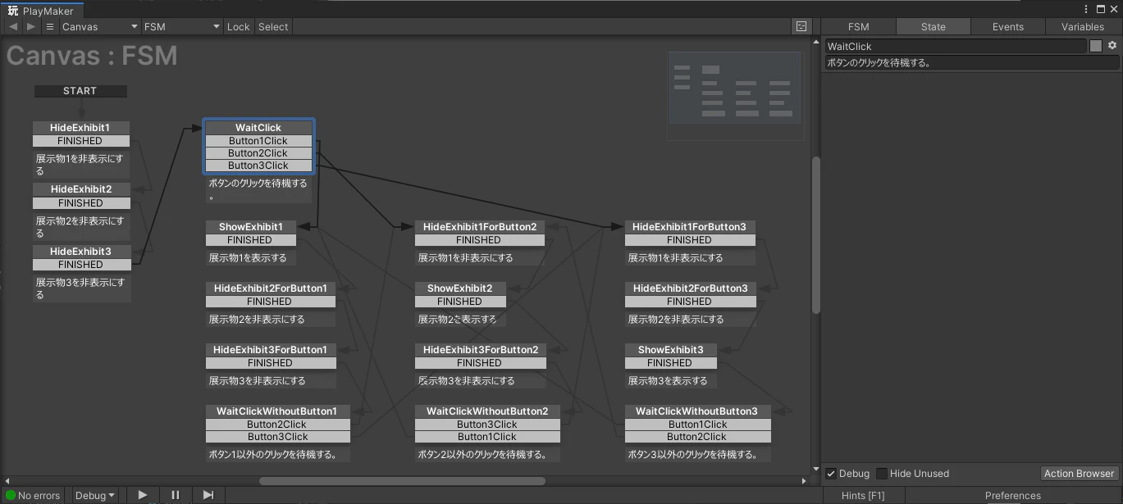This screenshot has height=504, width=1123.
Task: Open the recent FSM list hamburger menu
Action: [50, 26]
